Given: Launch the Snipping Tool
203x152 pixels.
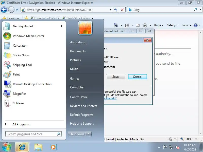Looking at the screenshot, I should click(x=34, y=65).
